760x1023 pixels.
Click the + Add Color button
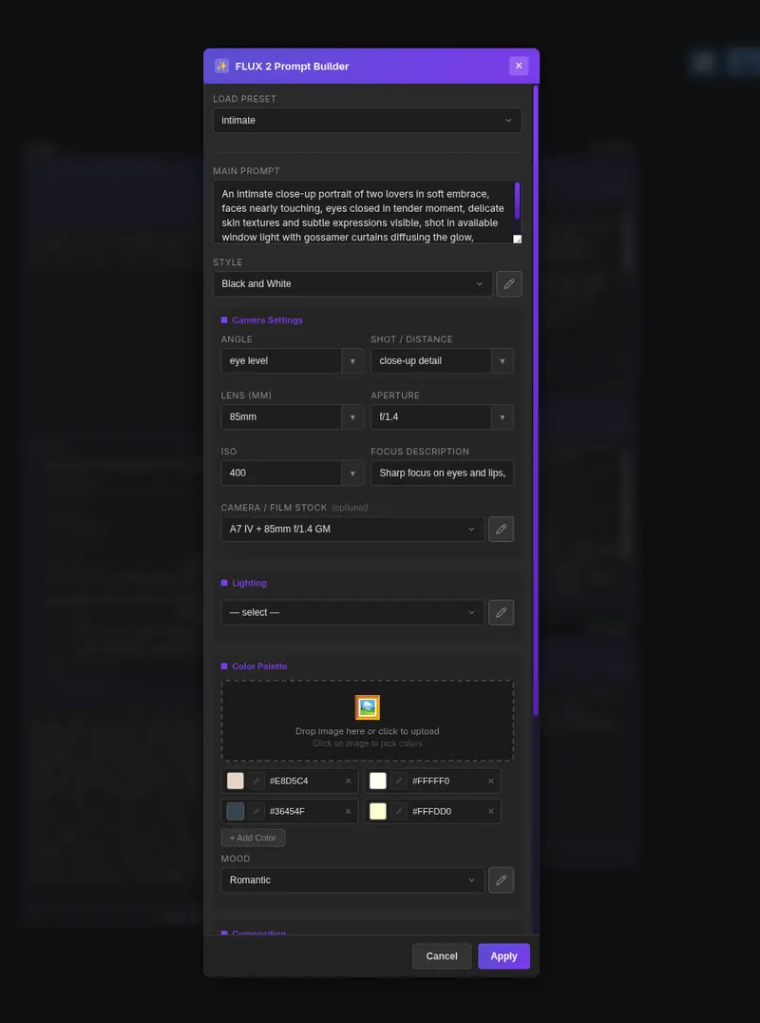(253, 838)
